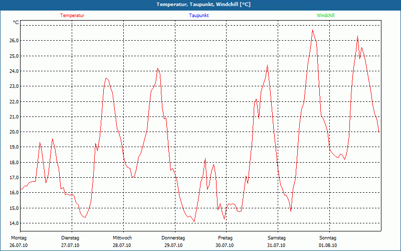This screenshot has height=251, width=401.
Task: Click the 18,0 y-axis value
Action: (15, 162)
